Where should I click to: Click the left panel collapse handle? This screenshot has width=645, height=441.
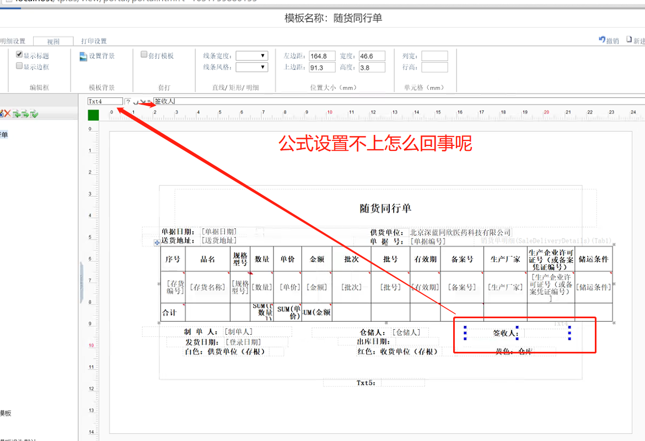[x=81, y=283]
